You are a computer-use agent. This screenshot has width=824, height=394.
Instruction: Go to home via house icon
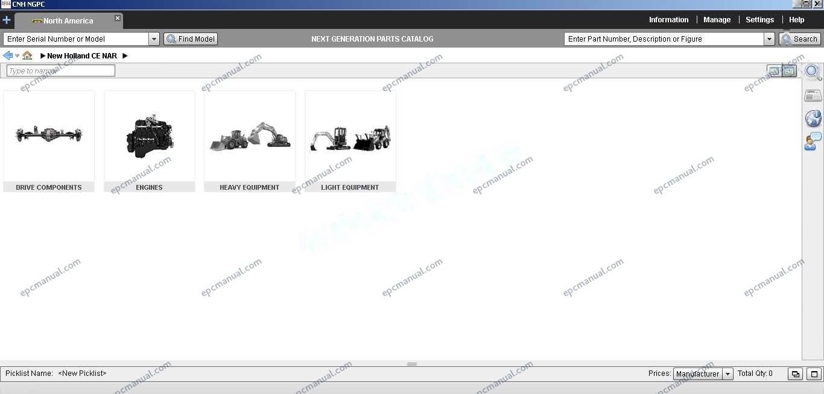pos(27,55)
